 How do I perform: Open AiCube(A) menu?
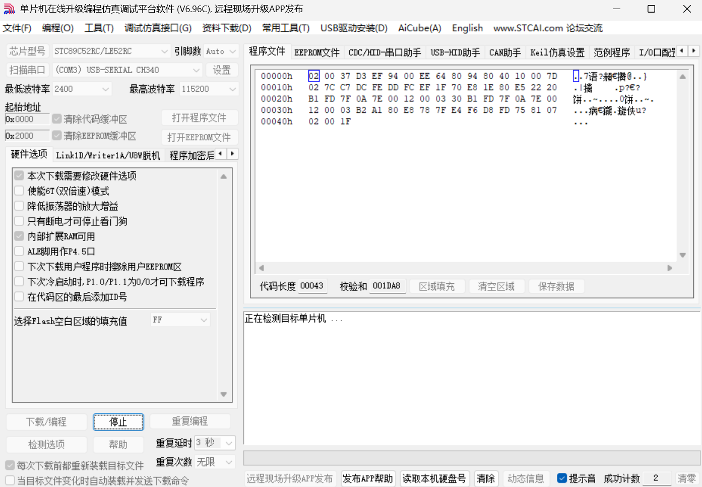tap(419, 28)
